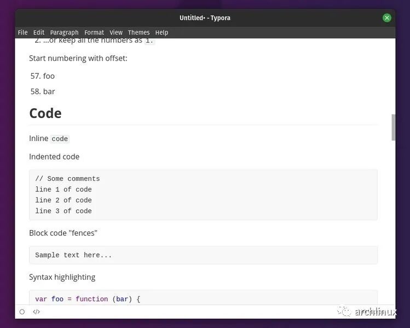Click the "Syntax highlighting" paragraph

pos(62,277)
